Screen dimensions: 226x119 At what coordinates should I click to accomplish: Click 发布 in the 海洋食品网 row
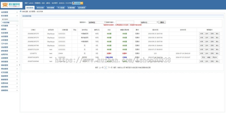pyautogui.click(x=207, y=38)
